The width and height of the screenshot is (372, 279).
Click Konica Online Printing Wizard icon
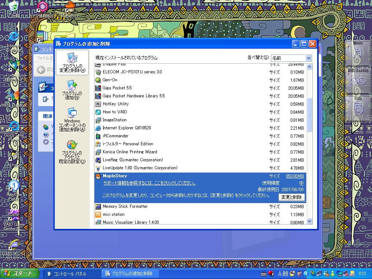pyautogui.click(x=98, y=152)
